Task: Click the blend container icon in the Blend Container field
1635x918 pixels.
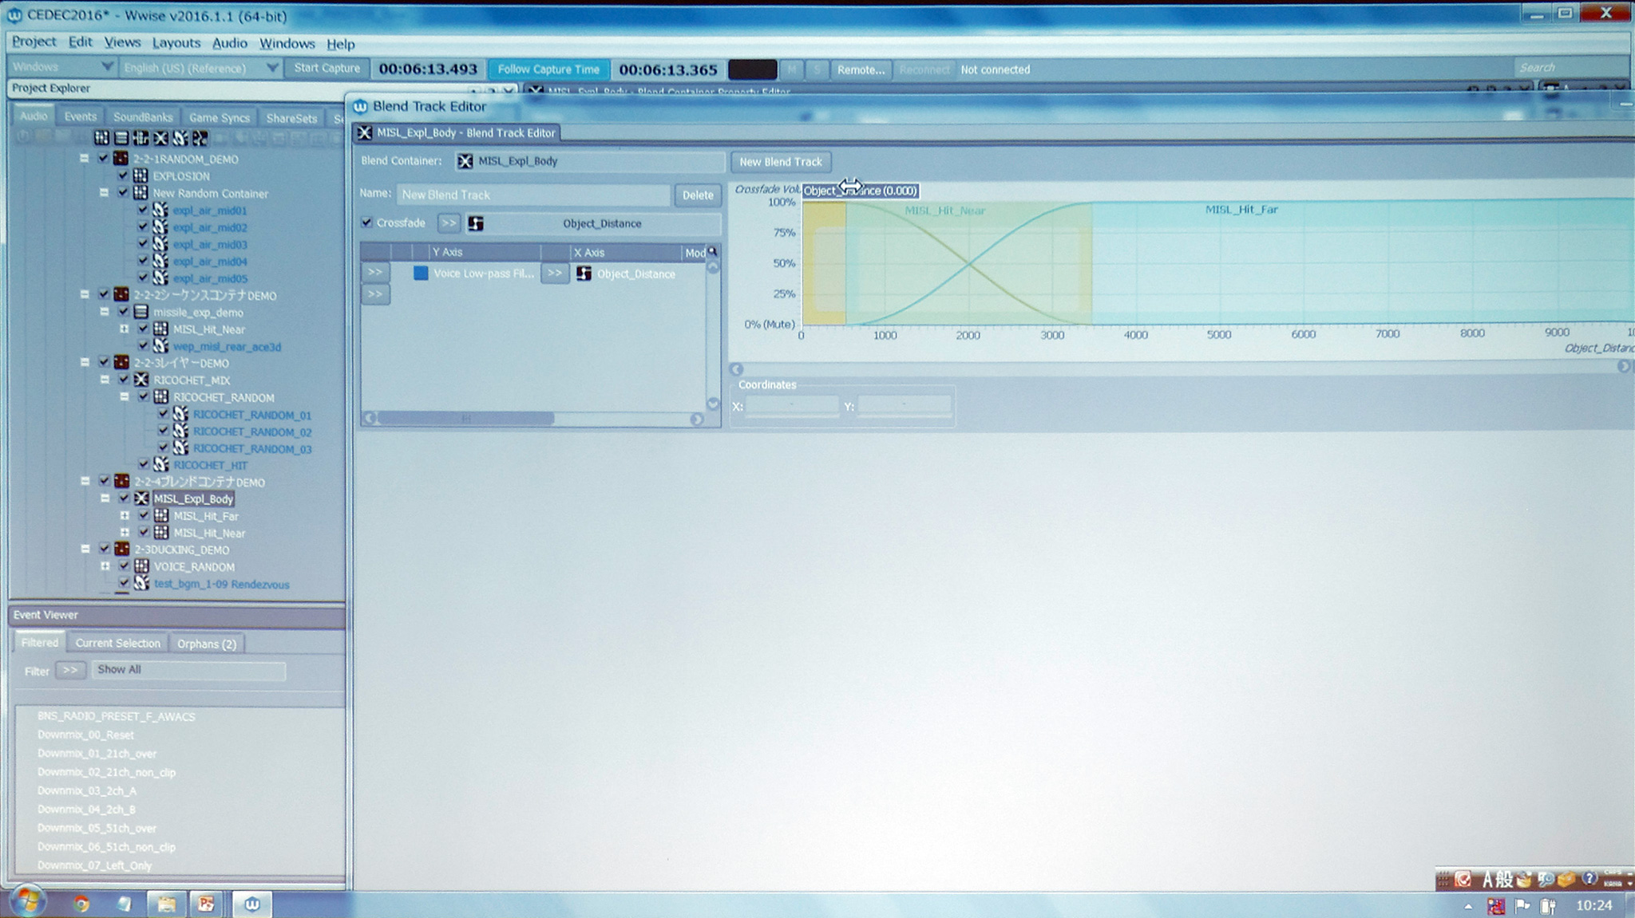Action: pyautogui.click(x=465, y=161)
